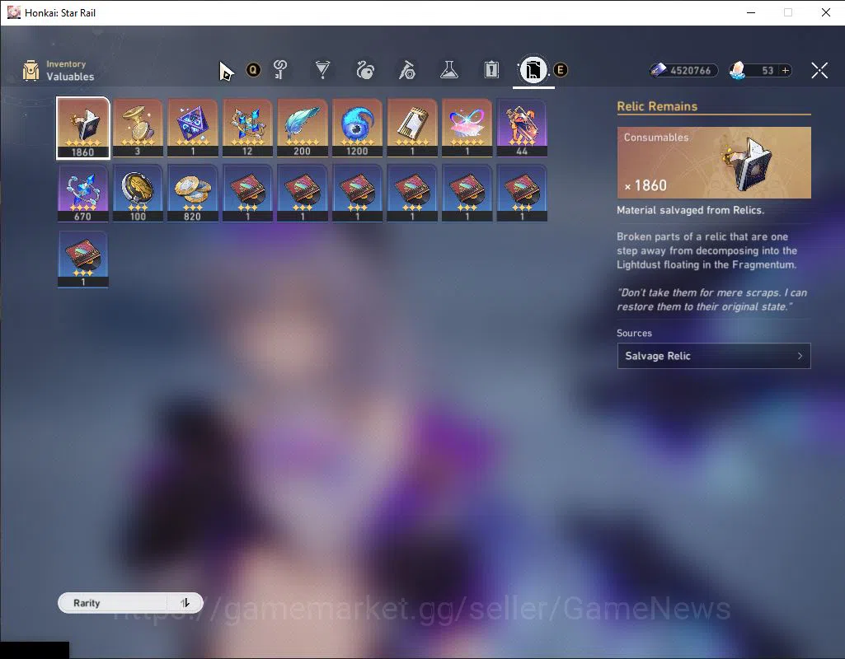Screen dimensions: 845x659
Task: Close the inventory with the X icon
Action: click(x=819, y=70)
